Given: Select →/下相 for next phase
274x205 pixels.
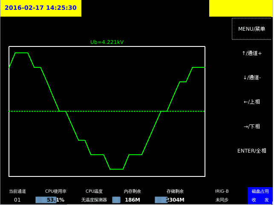Looking at the screenshot, I should [251, 126].
